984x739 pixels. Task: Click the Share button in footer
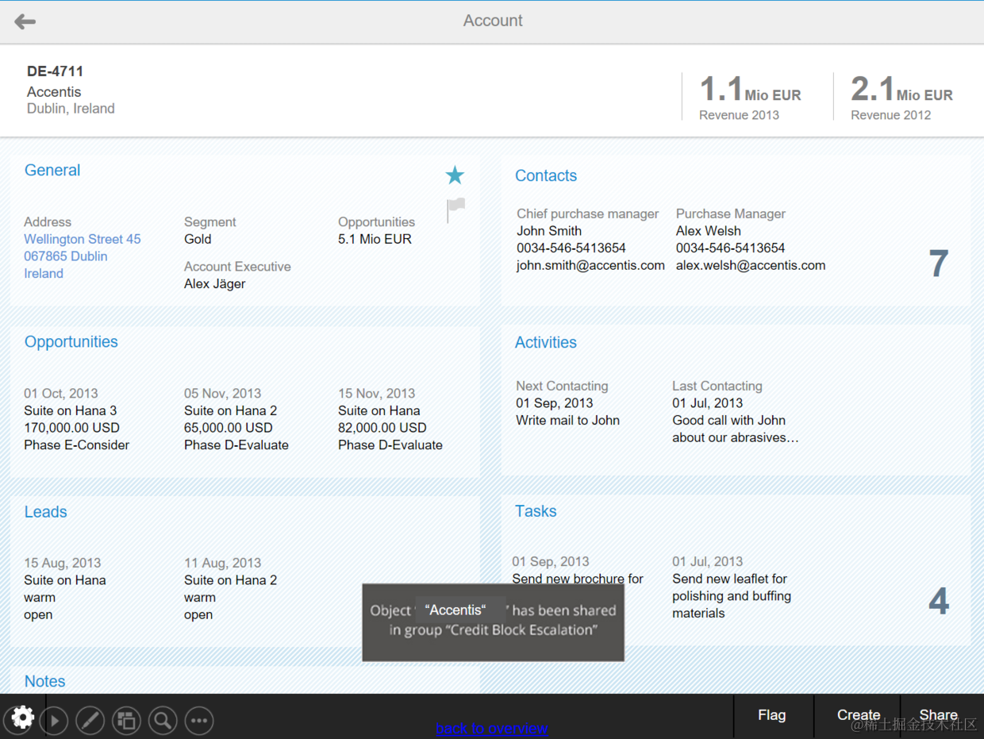click(x=939, y=716)
